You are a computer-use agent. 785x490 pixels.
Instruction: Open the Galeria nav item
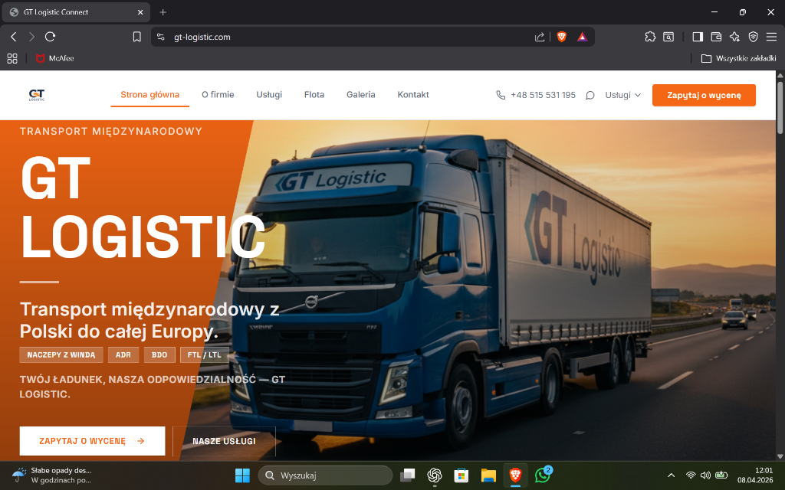pos(361,94)
